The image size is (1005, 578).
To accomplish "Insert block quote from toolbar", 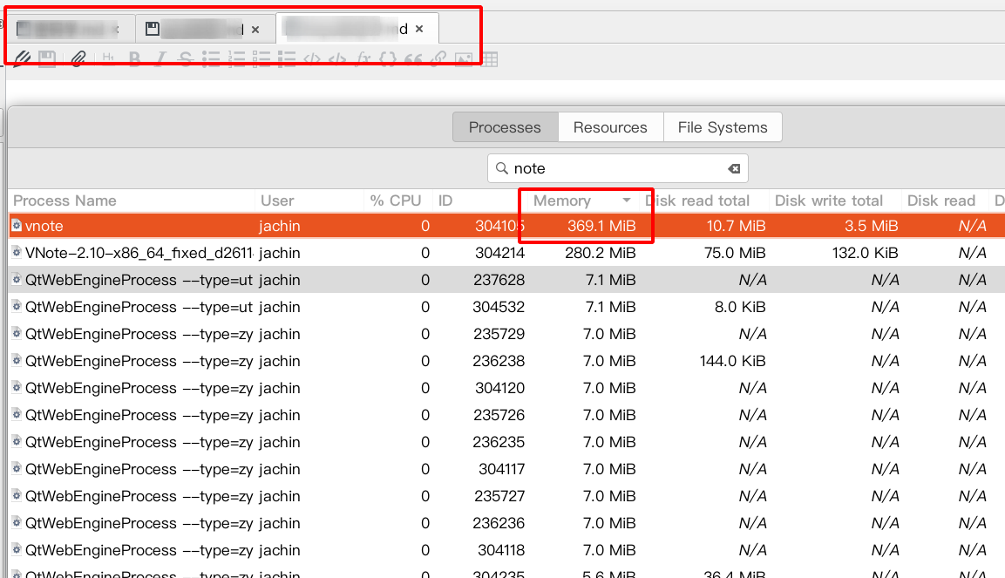I will point(413,59).
